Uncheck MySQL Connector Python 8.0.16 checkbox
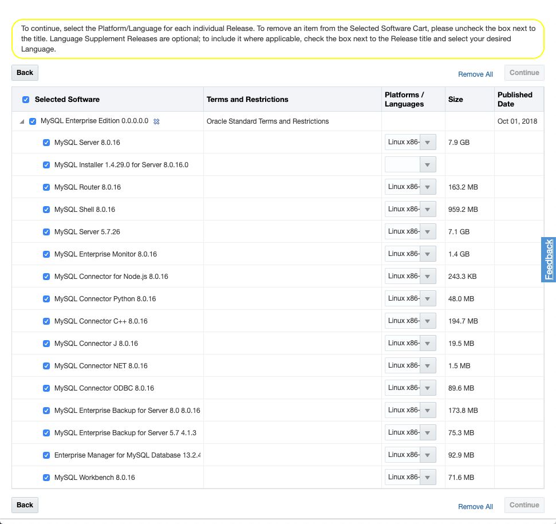This screenshot has width=556, height=524. (46, 299)
